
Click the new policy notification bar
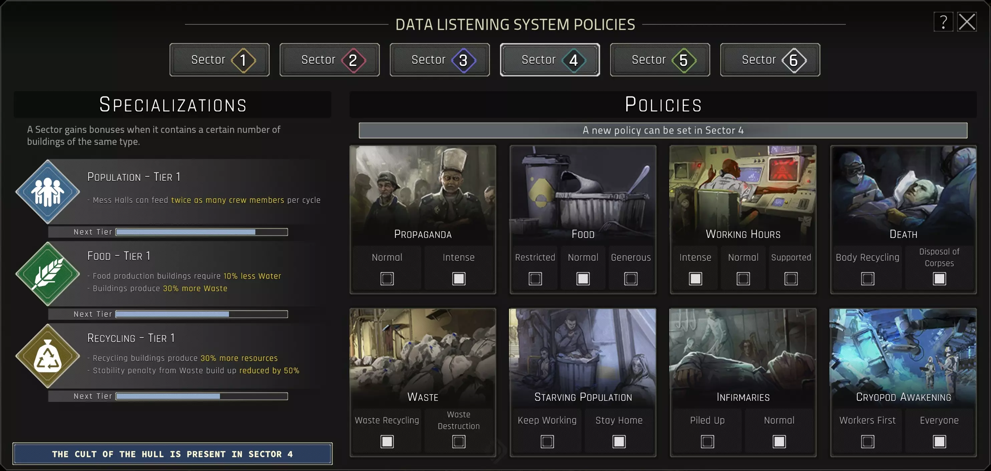tap(663, 130)
